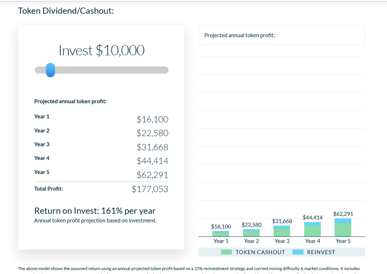Viewport: 387px width, 274px height.
Task: Click the Year 4 green cashout bar
Action: tap(312, 231)
